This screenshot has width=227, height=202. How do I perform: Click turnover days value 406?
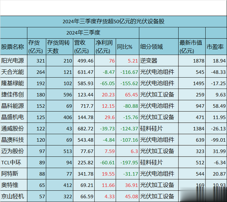point(68,117)
